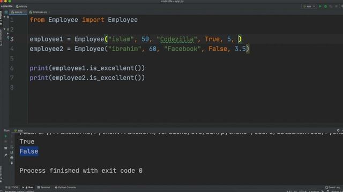Click on "Facebook" string in line 4
The image size is (343, 192).
(182, 49)
